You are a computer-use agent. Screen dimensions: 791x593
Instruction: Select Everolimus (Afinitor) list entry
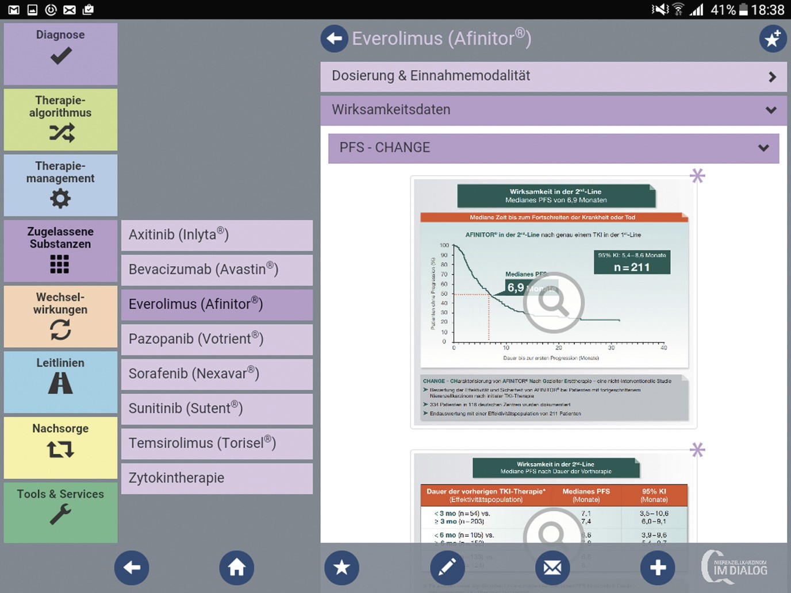(217, 305)
